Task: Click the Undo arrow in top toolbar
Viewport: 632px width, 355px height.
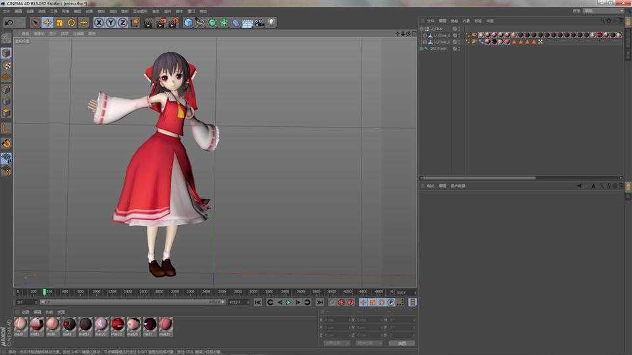Action: [x=9, y=23]
